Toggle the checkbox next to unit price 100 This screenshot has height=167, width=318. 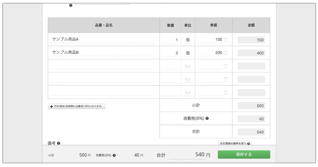click(226, 40)
